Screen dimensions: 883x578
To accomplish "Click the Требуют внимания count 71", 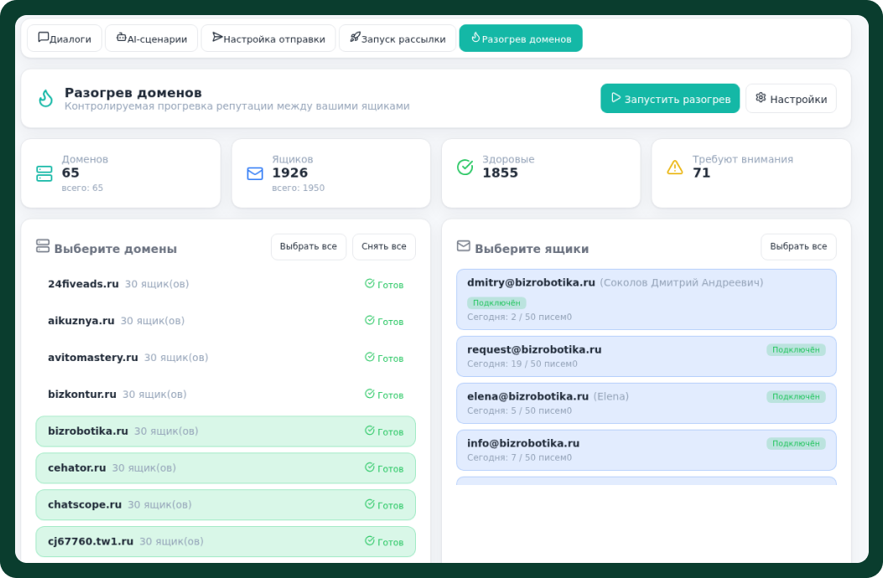I will [701, 173].
